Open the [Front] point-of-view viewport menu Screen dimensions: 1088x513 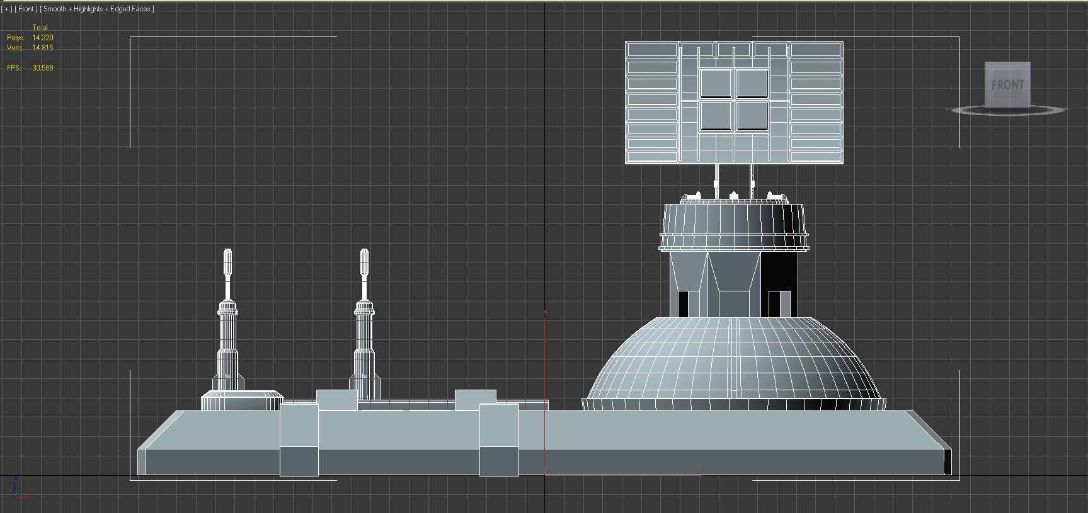tap(26, 9)
